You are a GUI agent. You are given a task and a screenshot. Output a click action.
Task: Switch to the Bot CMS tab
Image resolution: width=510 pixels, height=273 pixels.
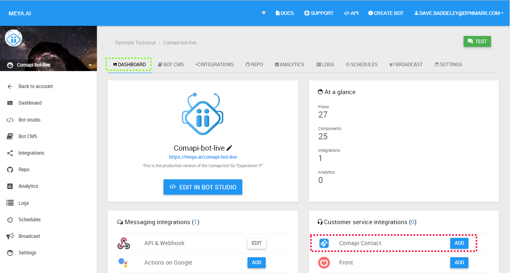(171, 65)
